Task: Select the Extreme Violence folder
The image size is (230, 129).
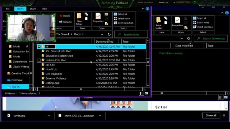Action: click(56, 78)
